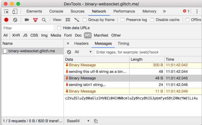Show more panels with the chevron overflow
The width and height of the screenshot is (202, 125).
[x=164, y=11]
